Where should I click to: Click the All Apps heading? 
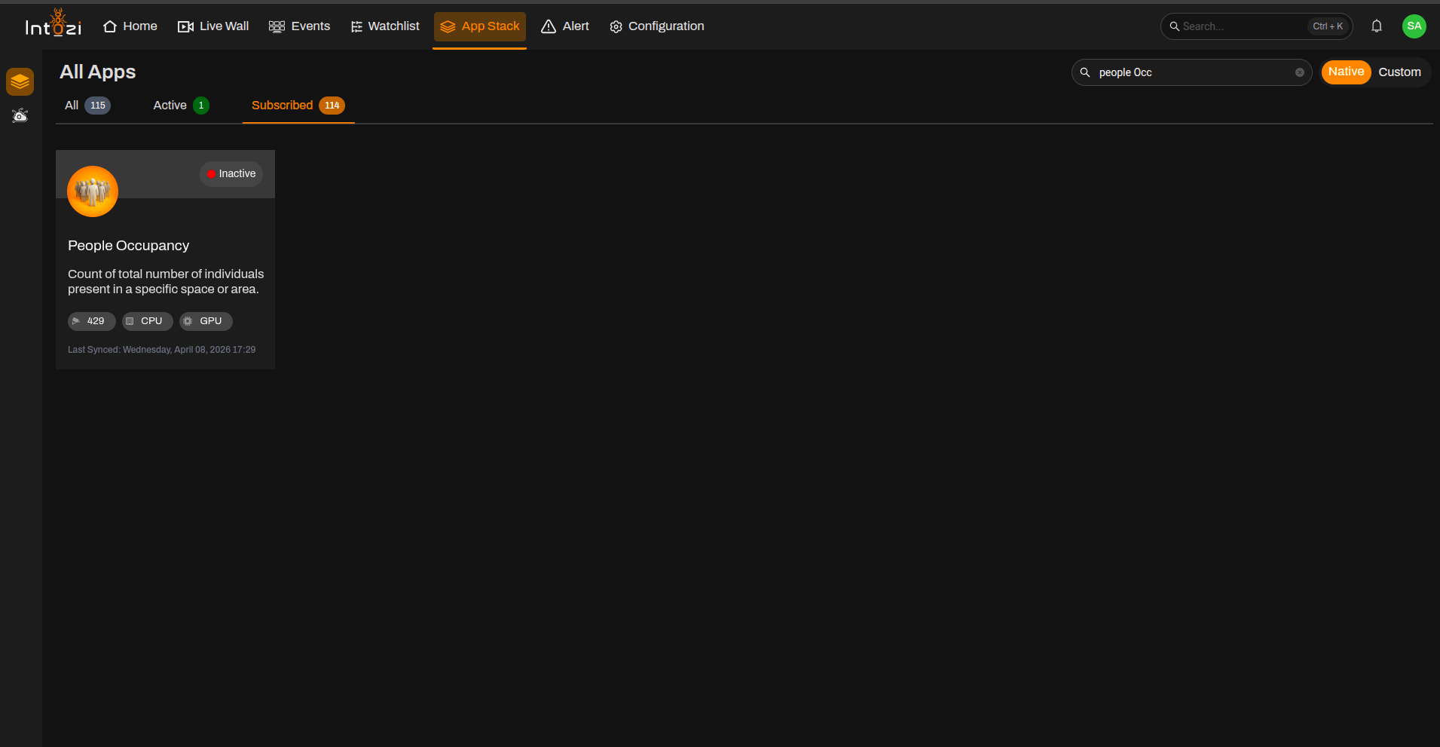point(98,72)
